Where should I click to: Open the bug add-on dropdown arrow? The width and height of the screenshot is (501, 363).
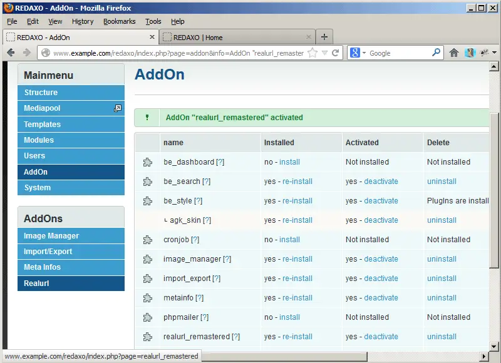point(494,53)
